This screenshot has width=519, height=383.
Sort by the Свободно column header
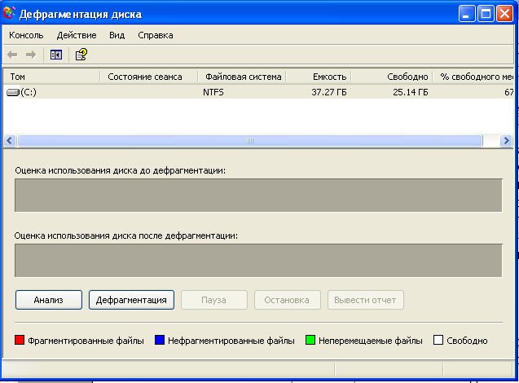click(392, 77)
